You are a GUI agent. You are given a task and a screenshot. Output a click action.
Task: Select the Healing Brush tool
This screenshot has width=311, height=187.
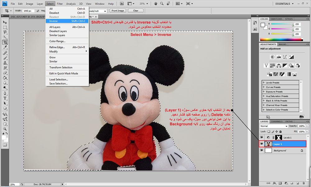click(5, 53)
